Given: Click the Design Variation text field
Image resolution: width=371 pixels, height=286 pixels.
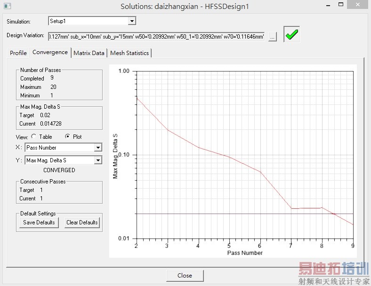Looking at the screenshot, I should [156, 37].
